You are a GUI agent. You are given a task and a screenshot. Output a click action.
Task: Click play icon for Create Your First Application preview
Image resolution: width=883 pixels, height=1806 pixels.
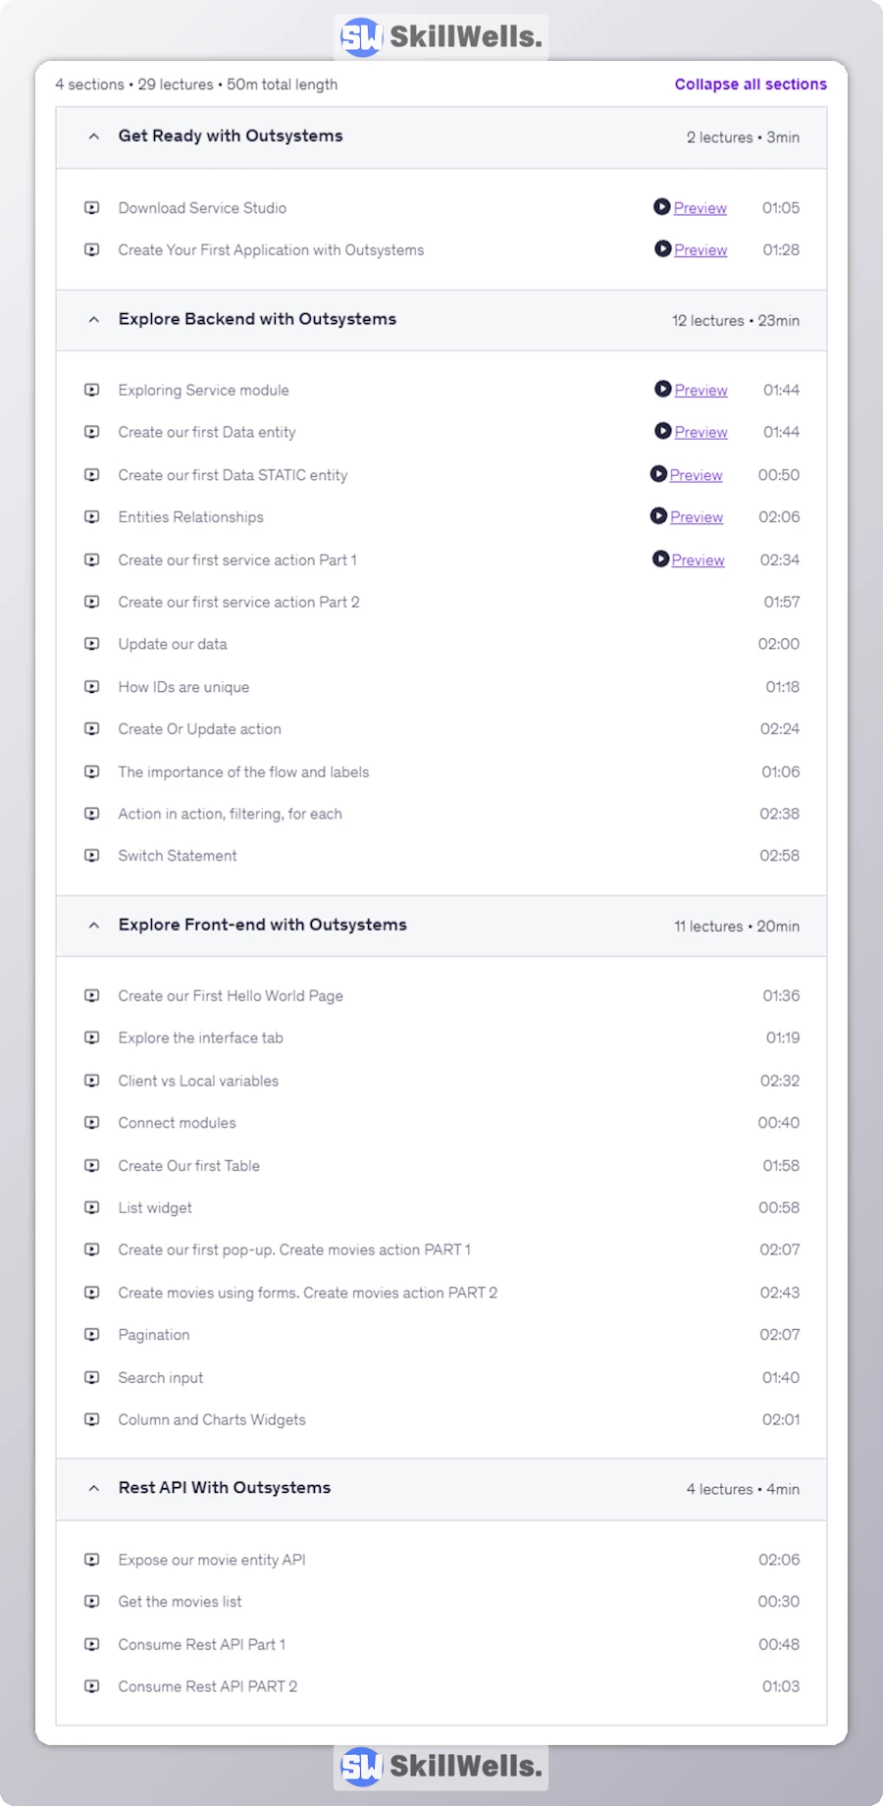pos(663,249)
